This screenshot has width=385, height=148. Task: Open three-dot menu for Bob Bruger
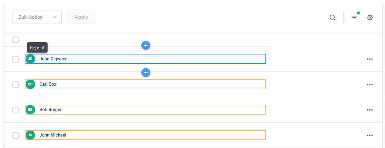(370, 110)
